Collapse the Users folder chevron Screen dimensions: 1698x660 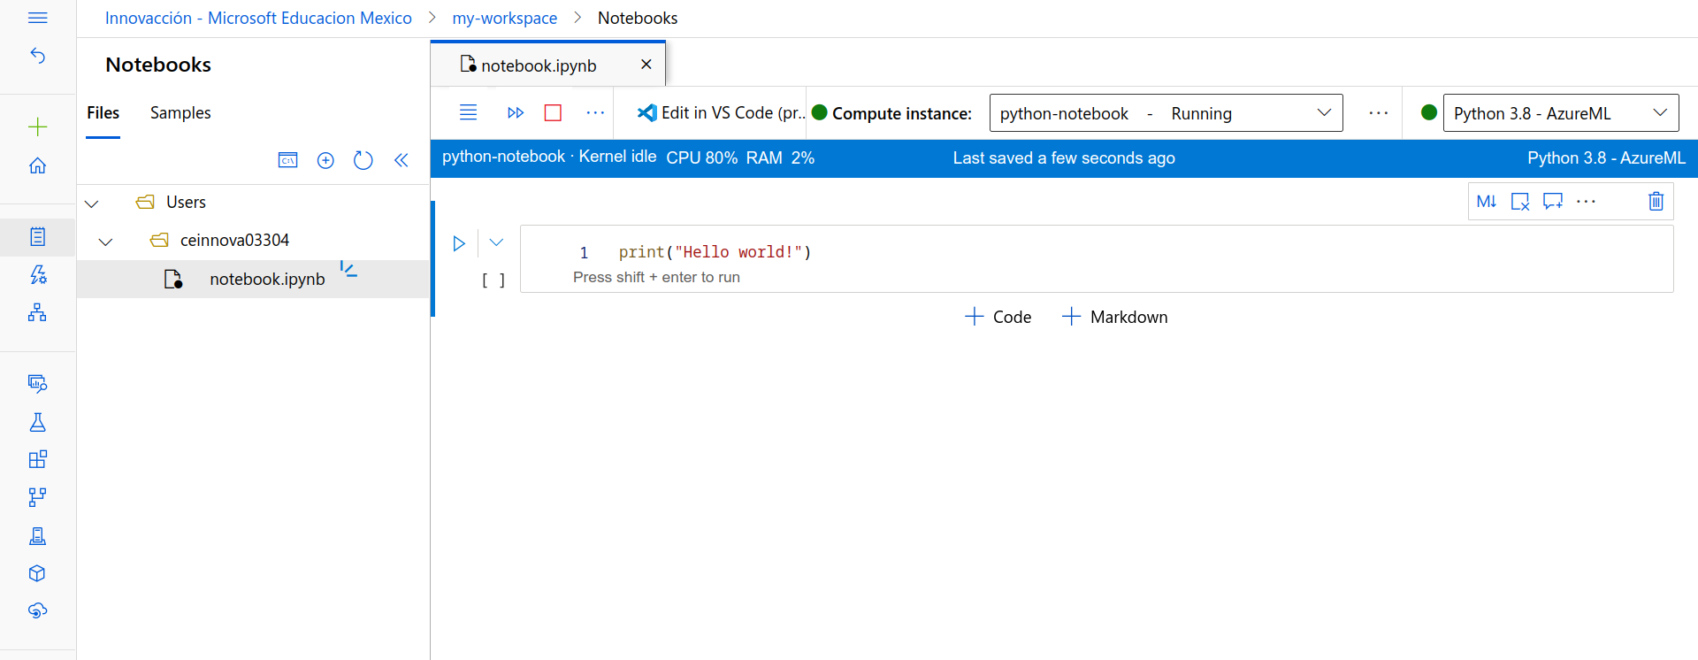tap(91, 203)
